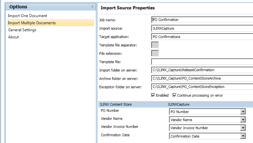Click the Template file separator box

pyautogui.click(x=155, y=45)
